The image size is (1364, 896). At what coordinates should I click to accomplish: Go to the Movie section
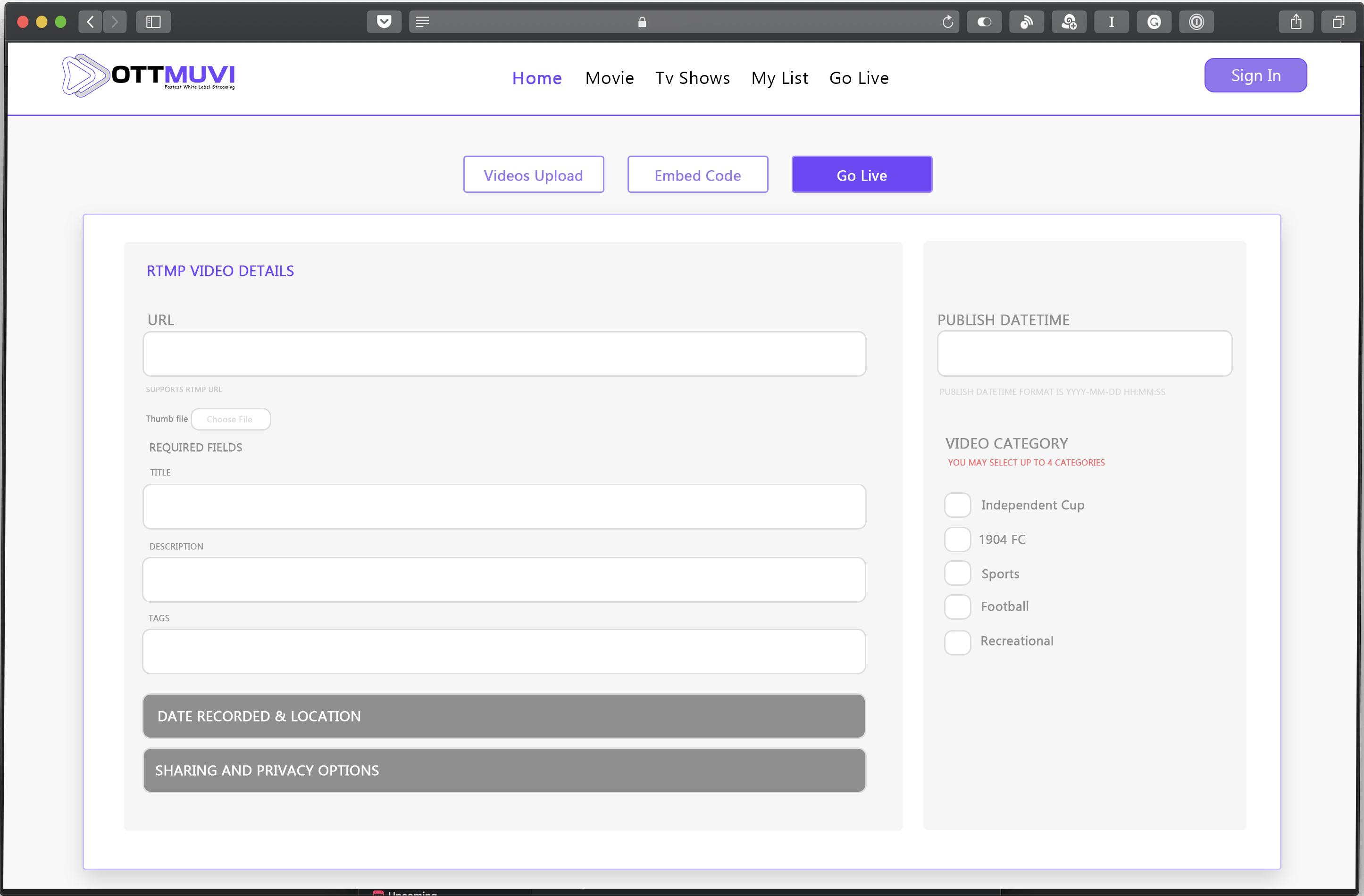coord(609,78)
